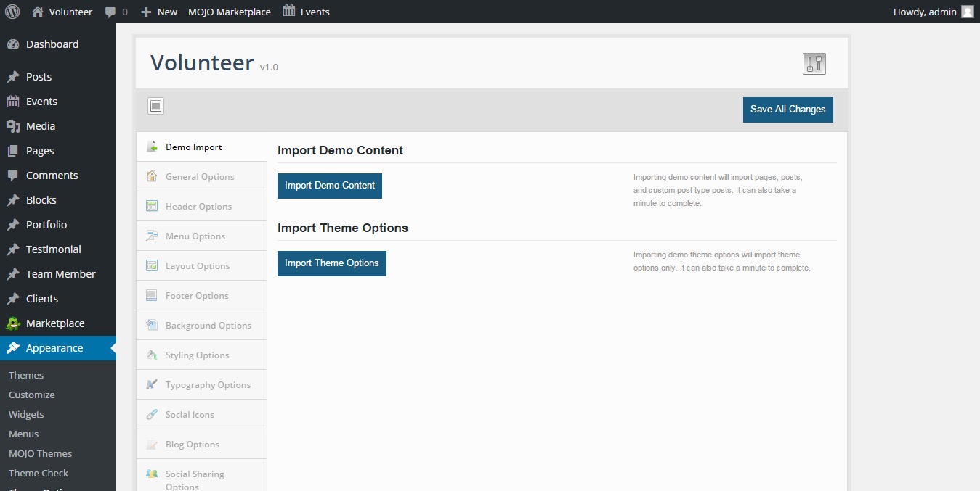Click the Menu Options icon

click(152, 236)
